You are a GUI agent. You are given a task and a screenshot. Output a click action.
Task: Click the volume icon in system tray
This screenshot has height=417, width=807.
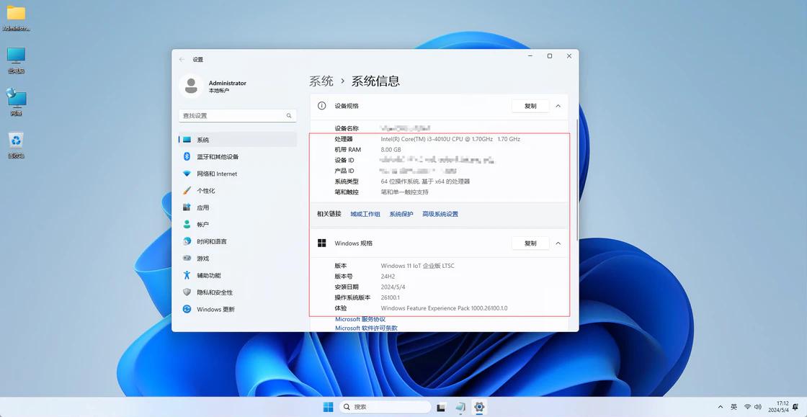click(x=756, y=407)
